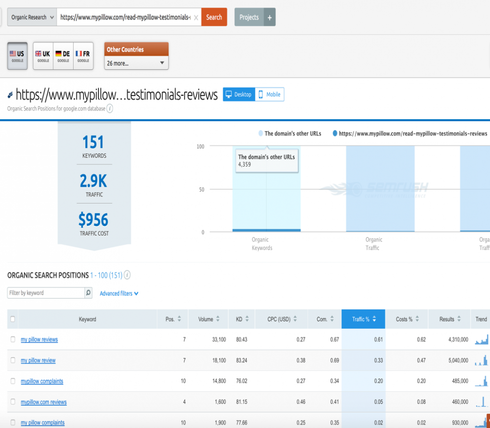Select UK Google database
490x428 pixels.
tap(43, 56)
